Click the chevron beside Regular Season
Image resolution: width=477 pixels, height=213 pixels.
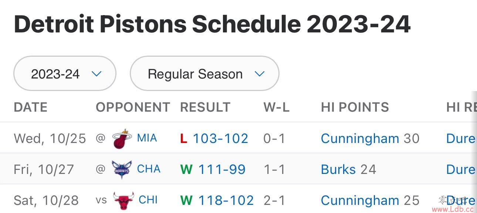pyautogui.click(x=260, y=74)
